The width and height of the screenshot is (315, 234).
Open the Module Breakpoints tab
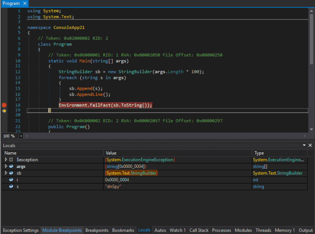pos(62,230)
